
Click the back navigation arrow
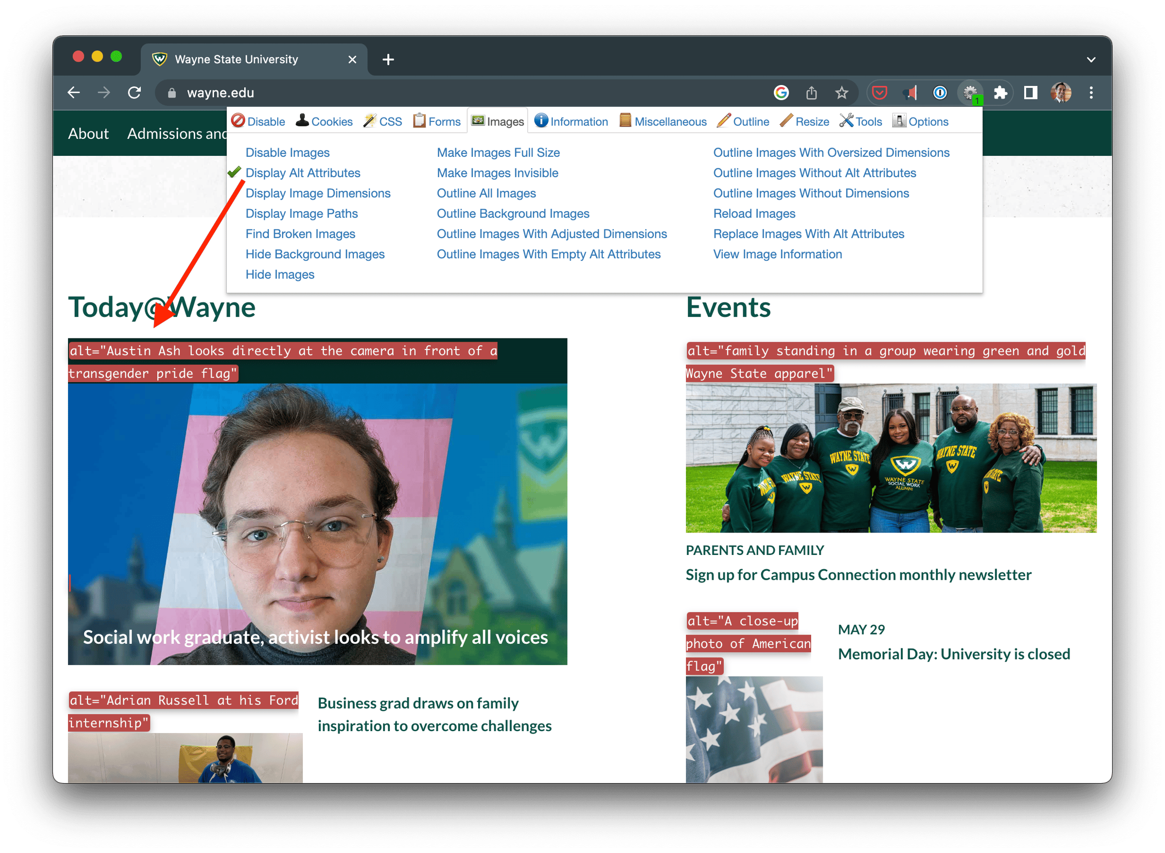74,92
